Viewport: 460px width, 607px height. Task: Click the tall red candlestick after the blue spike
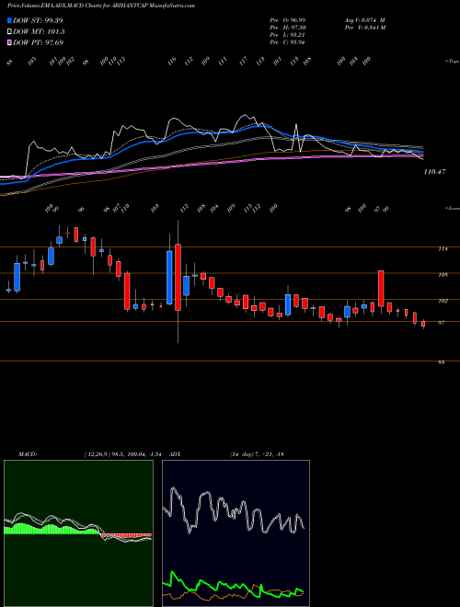[178, 277]
